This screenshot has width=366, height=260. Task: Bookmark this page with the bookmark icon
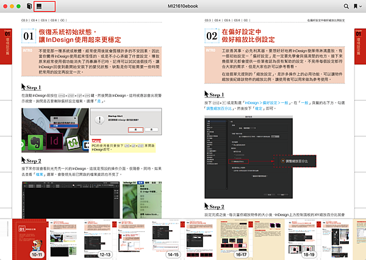355,6
